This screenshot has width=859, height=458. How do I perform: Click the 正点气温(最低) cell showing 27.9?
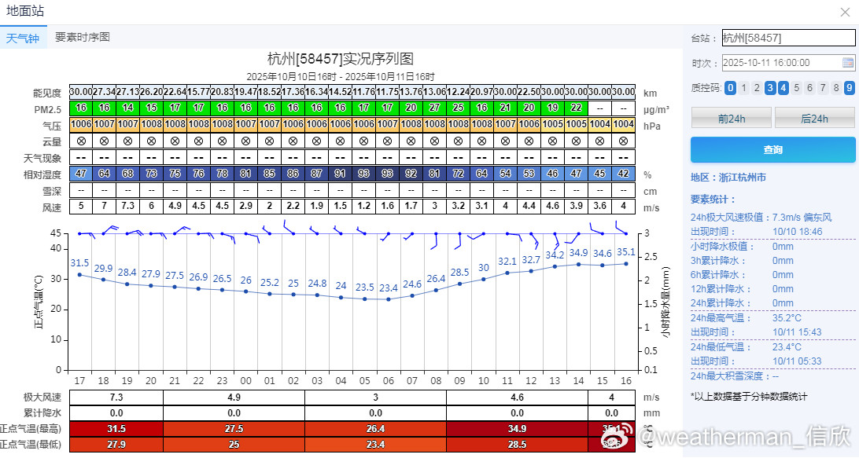[x=116, y=445]
